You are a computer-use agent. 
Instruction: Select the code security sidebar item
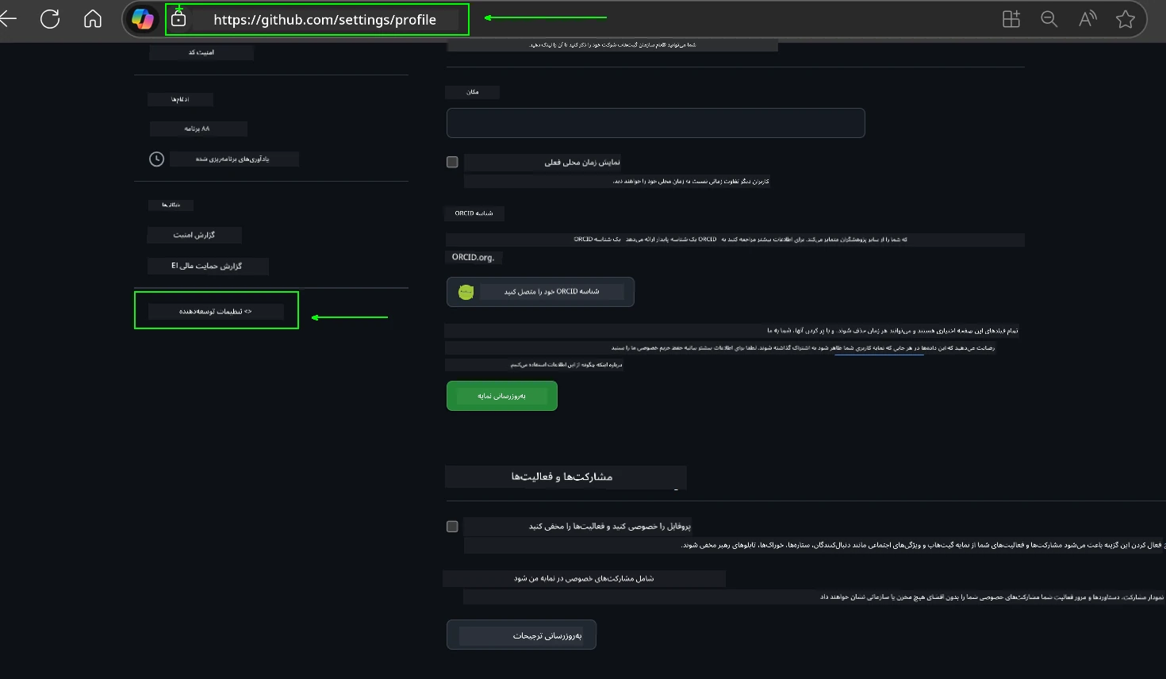point(201,52)
